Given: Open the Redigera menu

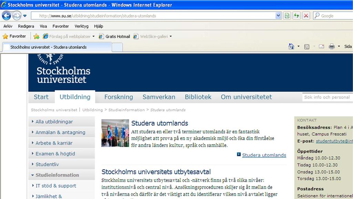Looking at the screenshot, I should coord(26,26).
